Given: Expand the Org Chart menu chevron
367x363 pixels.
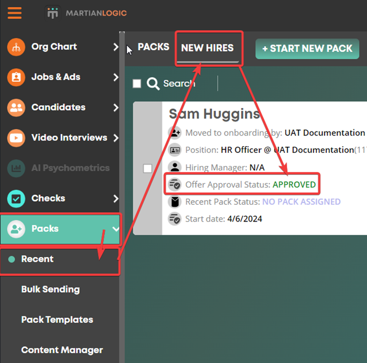Looking at the screenshot, I should tap(116, 47).
